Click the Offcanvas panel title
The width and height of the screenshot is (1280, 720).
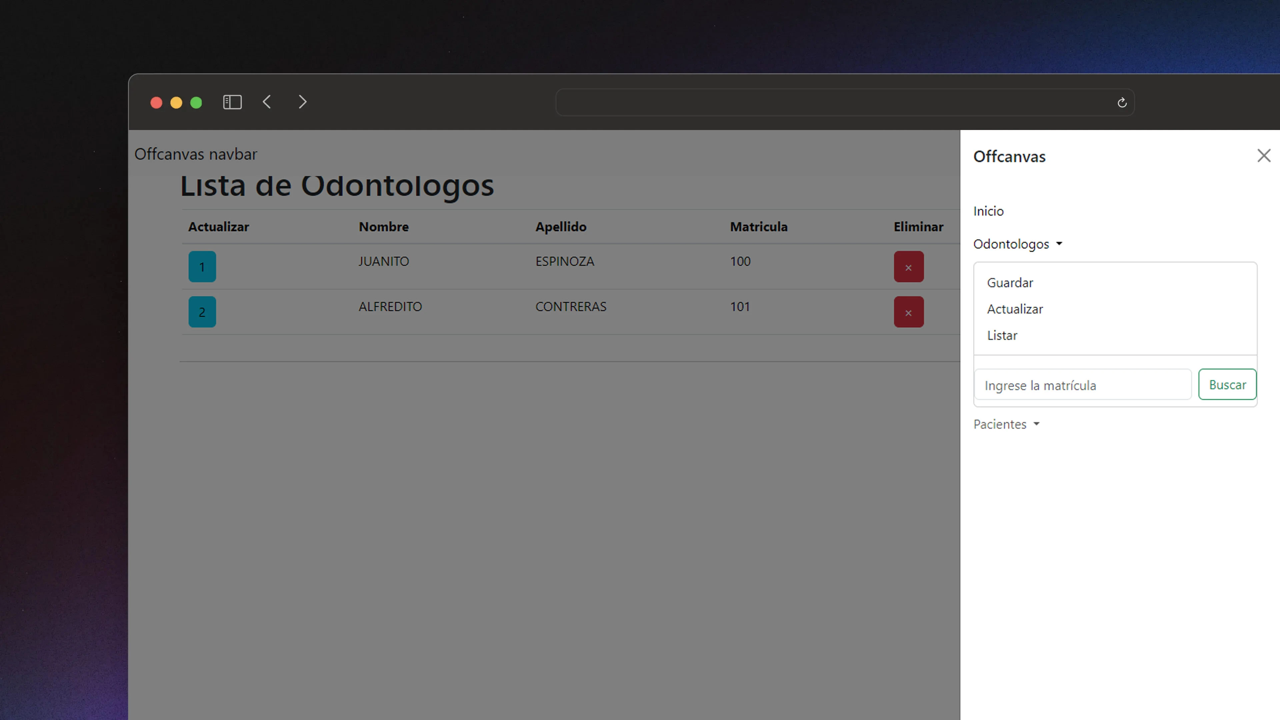[1009, 157]
